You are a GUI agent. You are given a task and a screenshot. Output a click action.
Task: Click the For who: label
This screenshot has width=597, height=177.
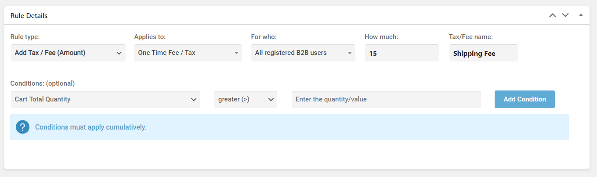coord(264,37)
